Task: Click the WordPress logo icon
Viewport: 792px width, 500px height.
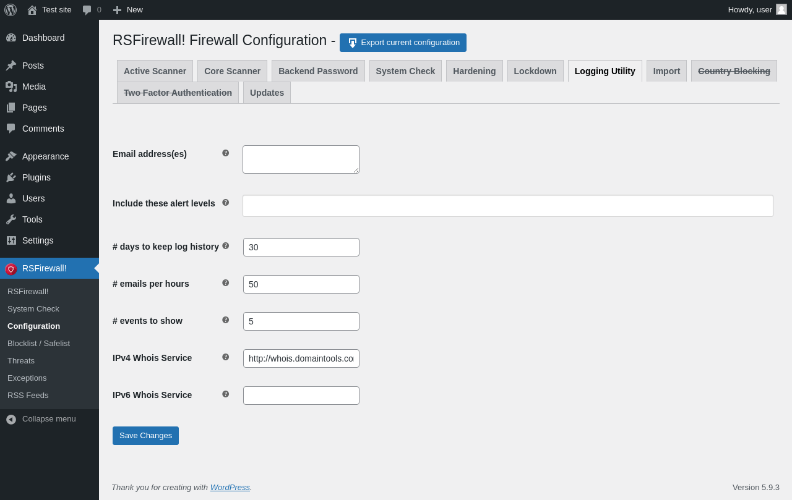Action: pyautogui.click(x=11, y=10)
